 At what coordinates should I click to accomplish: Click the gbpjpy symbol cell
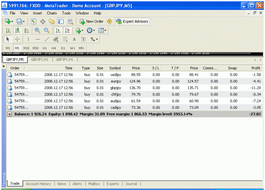[x=116, y=88]
